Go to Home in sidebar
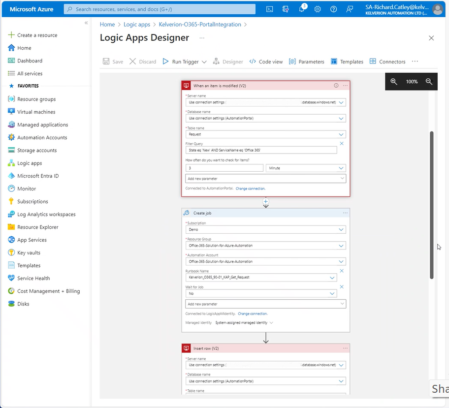 tap(24, 48)
